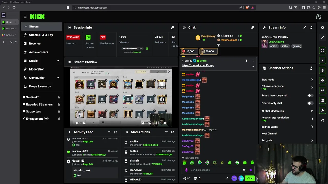
Task: Click the stream preview widget icon in right sidebar
Action: tap(323, 50)
